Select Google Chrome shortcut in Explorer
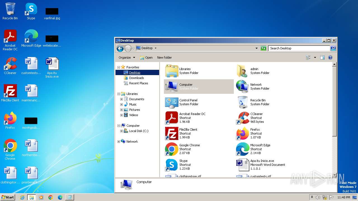Screen dimensions: 358x201 [172, 149]
